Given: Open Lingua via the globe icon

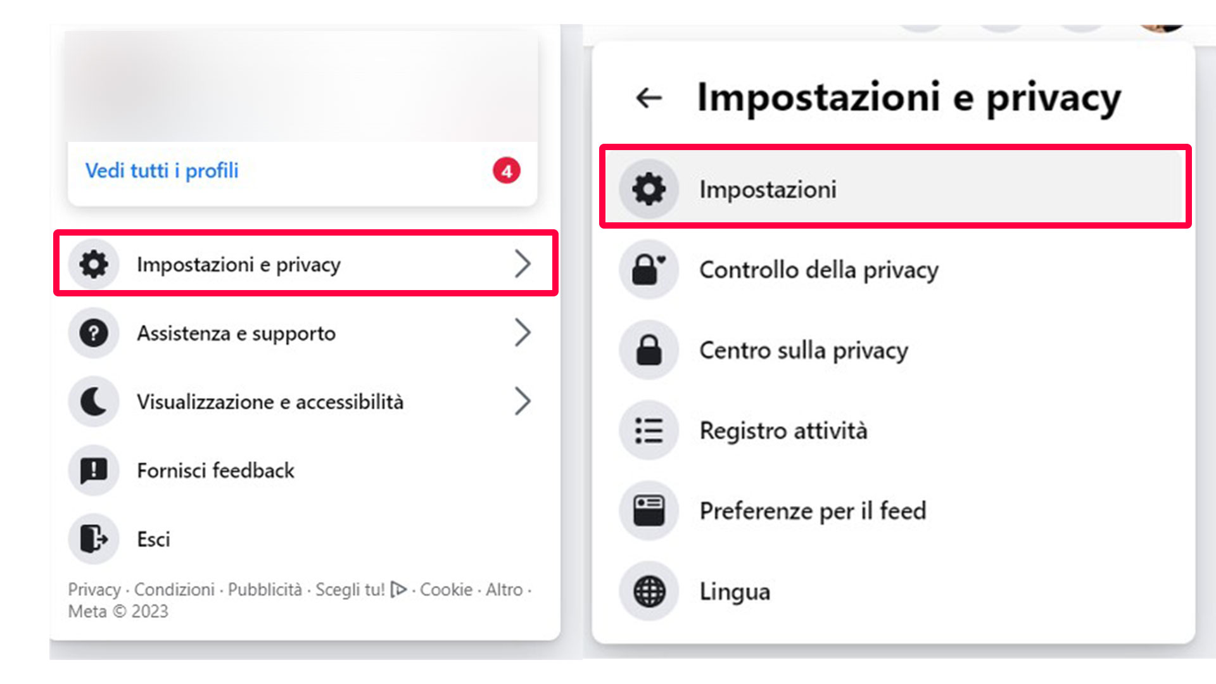Looking at the screenshot, I should [648, 591].
